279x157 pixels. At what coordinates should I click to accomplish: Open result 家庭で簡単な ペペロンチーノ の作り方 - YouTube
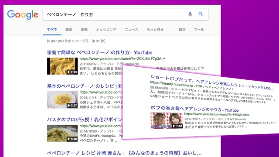100,52
